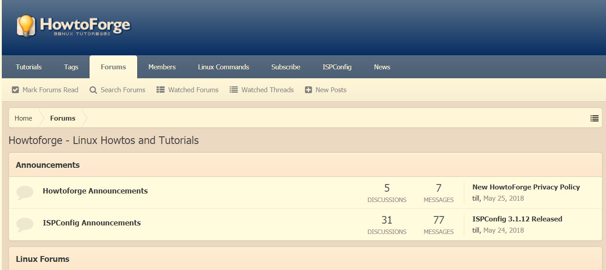
Task: Go to the Linux Commands tab
Action: pos(224,67)
